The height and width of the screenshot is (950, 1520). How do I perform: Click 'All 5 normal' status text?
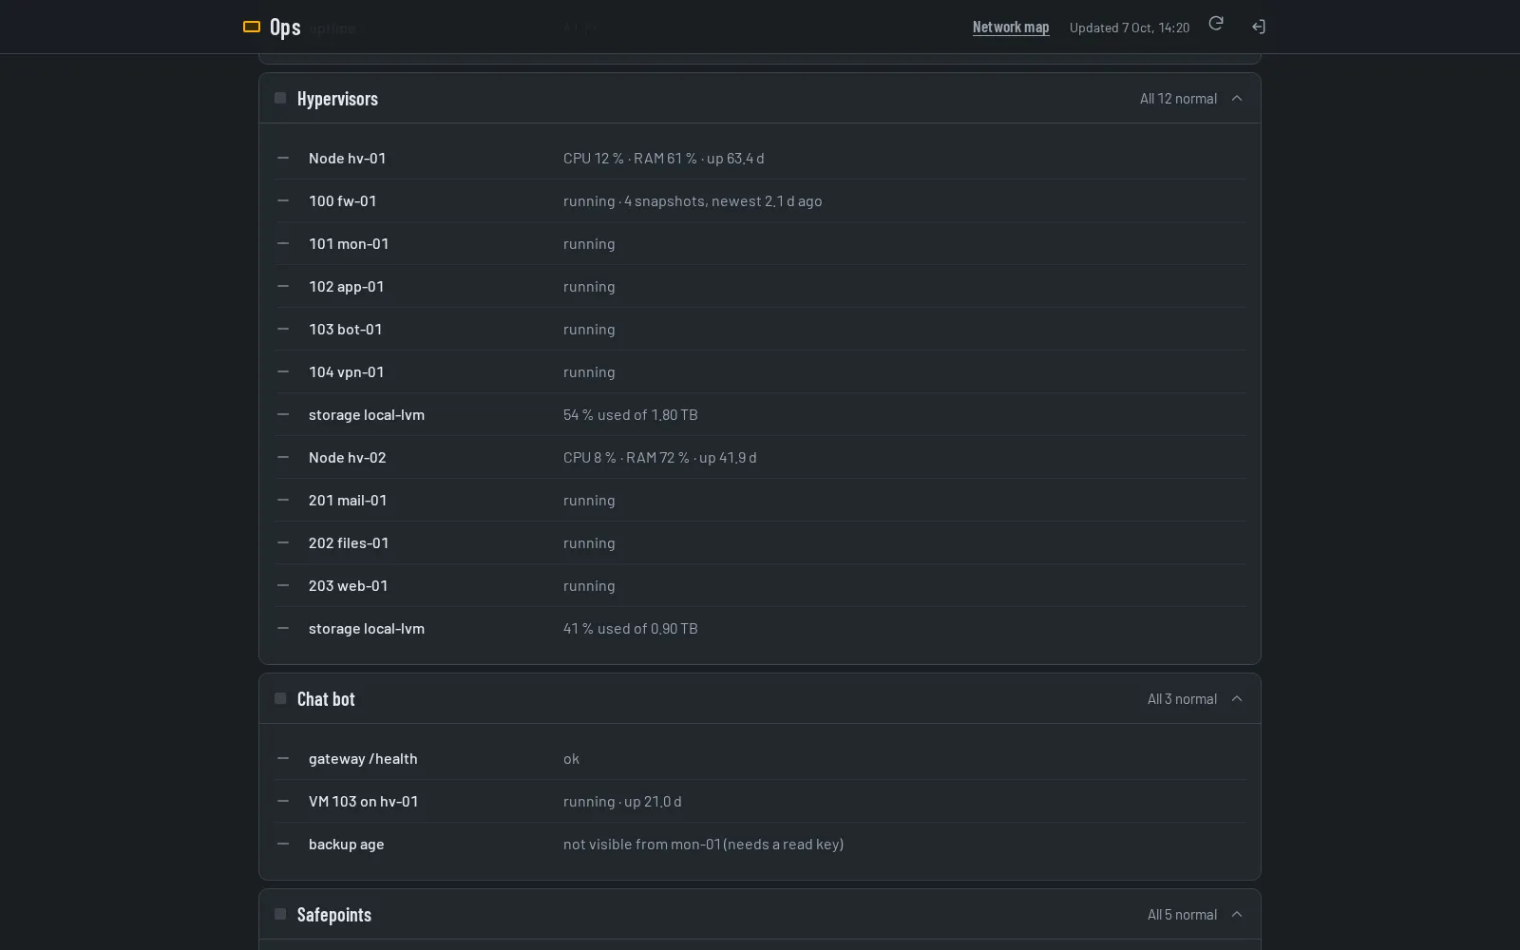pyautogui.click(x=1182, y=914)
